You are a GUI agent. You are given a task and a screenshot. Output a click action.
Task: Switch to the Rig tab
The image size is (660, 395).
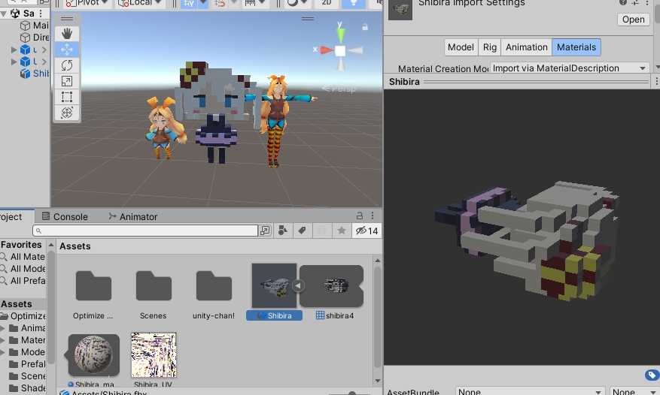489,47
